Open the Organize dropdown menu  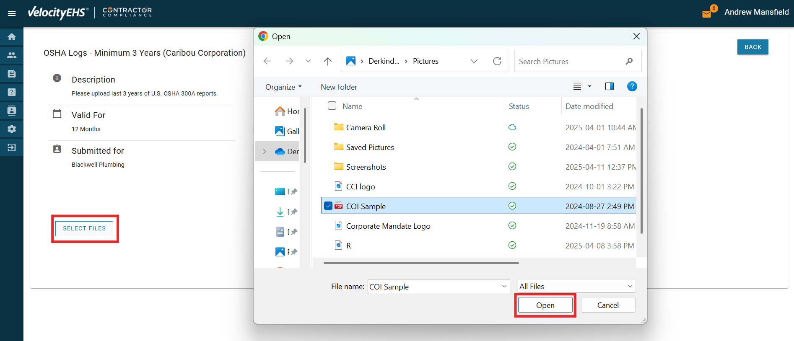pos(283,87)
